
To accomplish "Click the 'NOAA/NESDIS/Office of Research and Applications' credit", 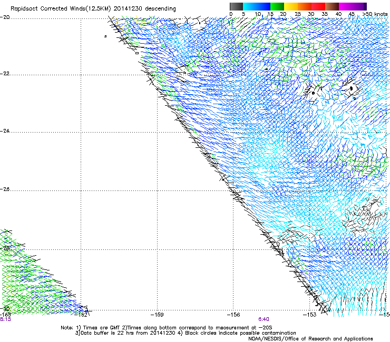I will coord(310,339).
